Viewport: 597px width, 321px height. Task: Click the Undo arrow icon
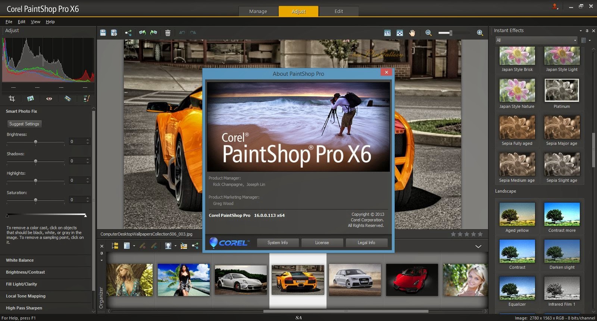pyautogui.click(x=182, y=33)
